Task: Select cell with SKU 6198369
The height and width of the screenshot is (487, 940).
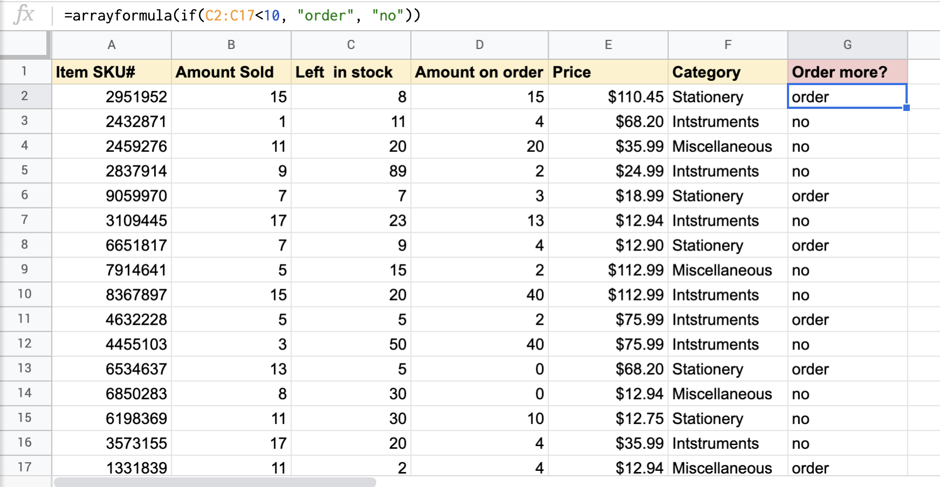Action: point(112,419)
